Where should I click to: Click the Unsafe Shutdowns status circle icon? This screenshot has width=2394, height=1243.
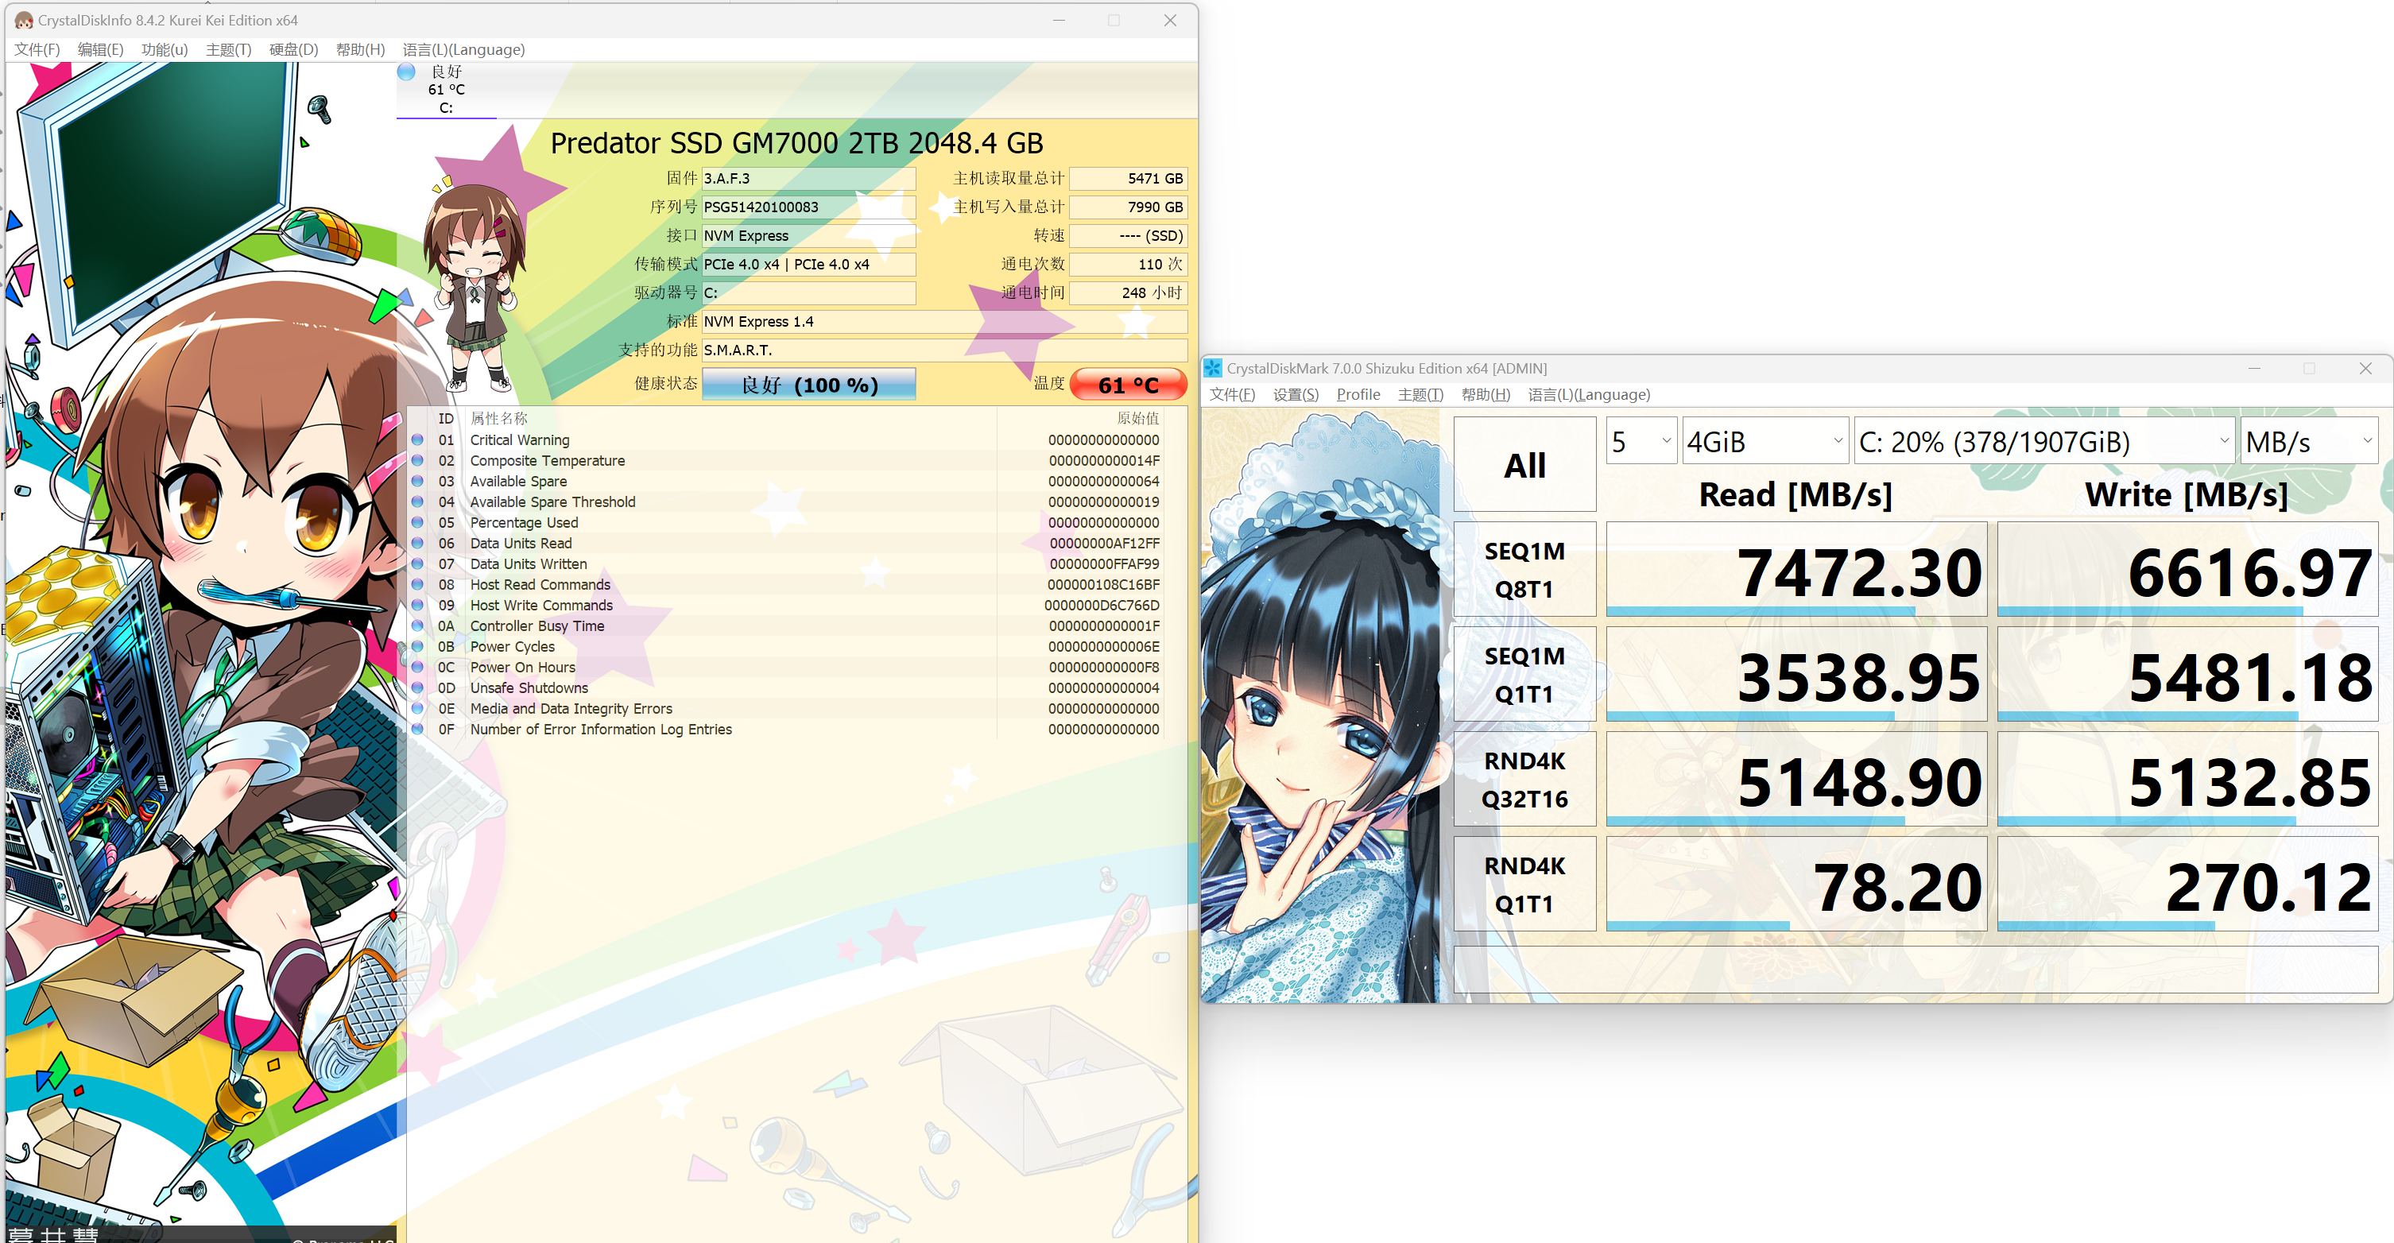(418, 687)
